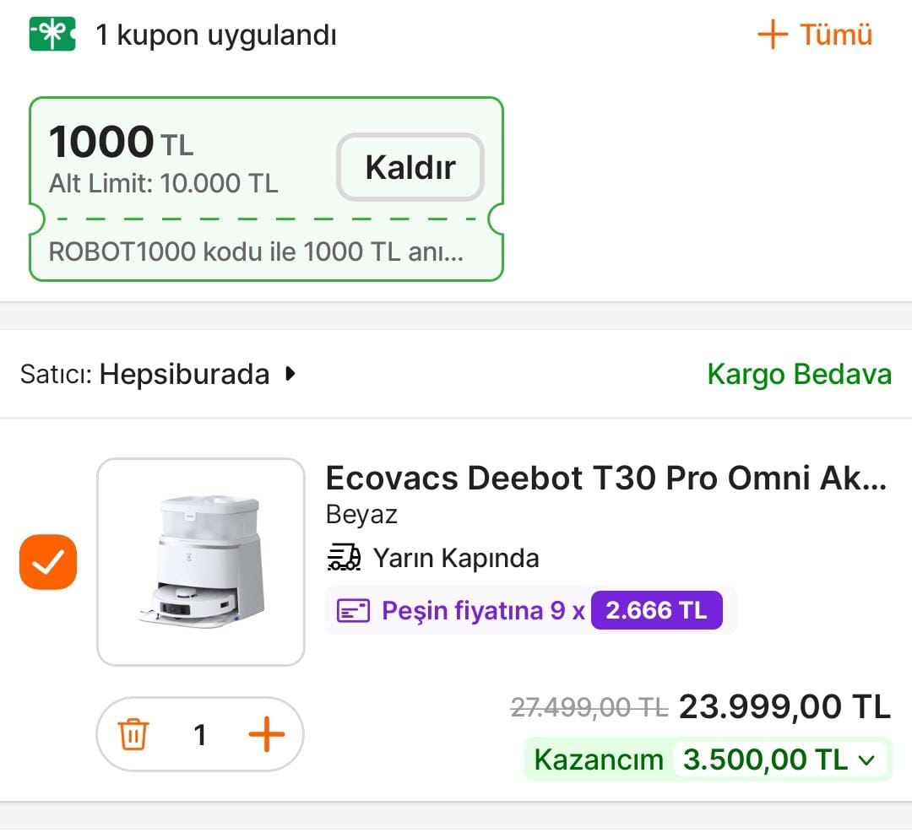Open the ROBOT1000 coupon description details
The height and width of the screenshot is (838, 912).
point(256,252)
